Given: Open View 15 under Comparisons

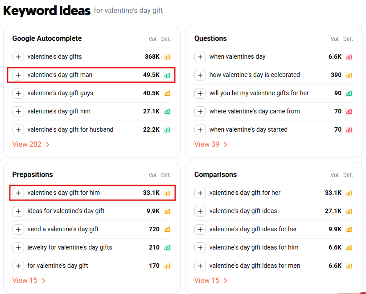Looking at the screenshot, I should pyautogui.click(x=211, y=280).
